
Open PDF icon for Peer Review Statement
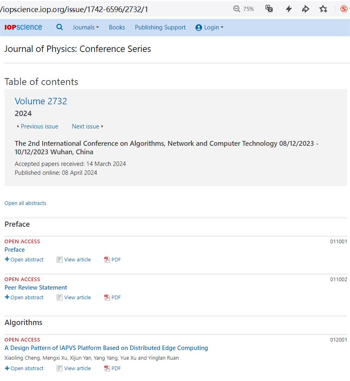point(107,298)
